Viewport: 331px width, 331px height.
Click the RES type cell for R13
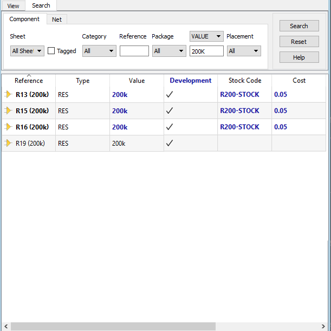coord(83,95)
